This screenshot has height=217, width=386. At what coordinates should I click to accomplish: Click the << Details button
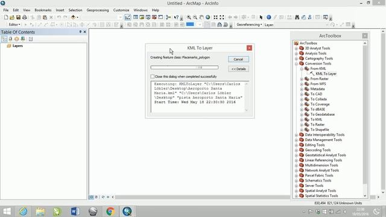(x=238, y=69)
